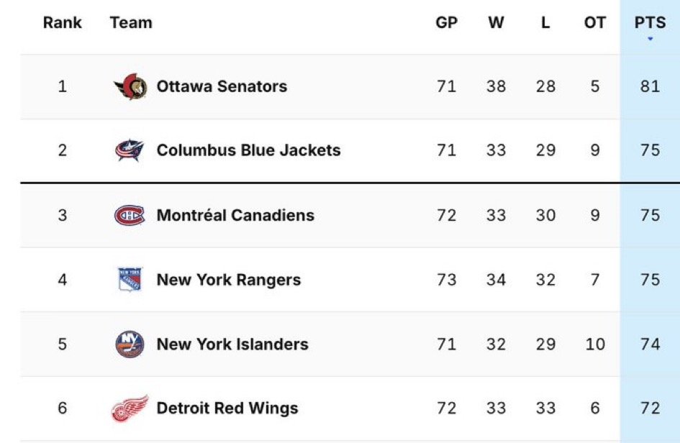This screenshot has width=680, height=443.
Task: Click the New York Rangers logo
Action: tap(130, 279)
